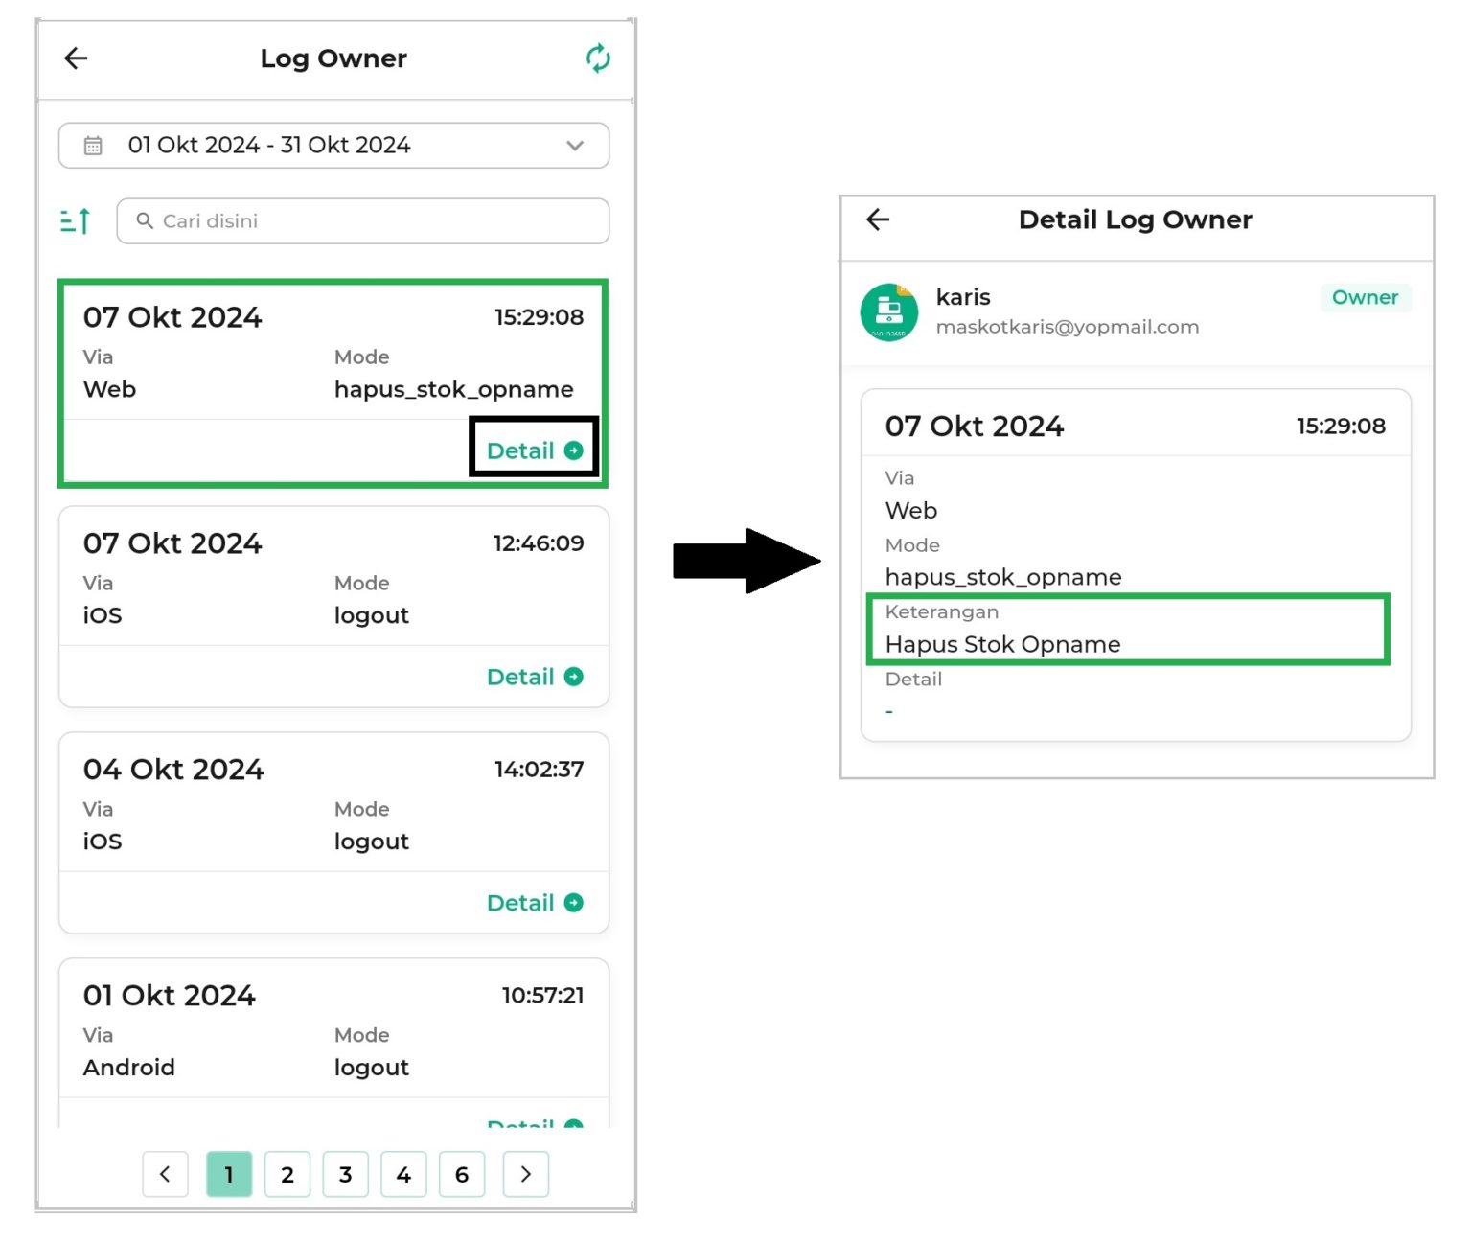Click the karis cash register avatar icon
This screenshot has width=1472, height=1245.
889,311
